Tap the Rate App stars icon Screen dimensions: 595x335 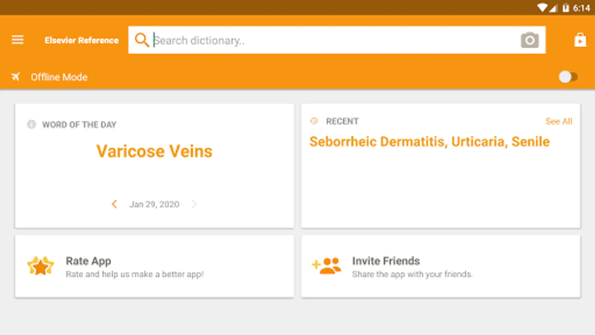41,266
